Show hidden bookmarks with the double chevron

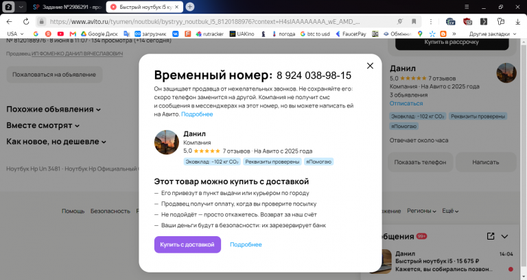(454, 34)
